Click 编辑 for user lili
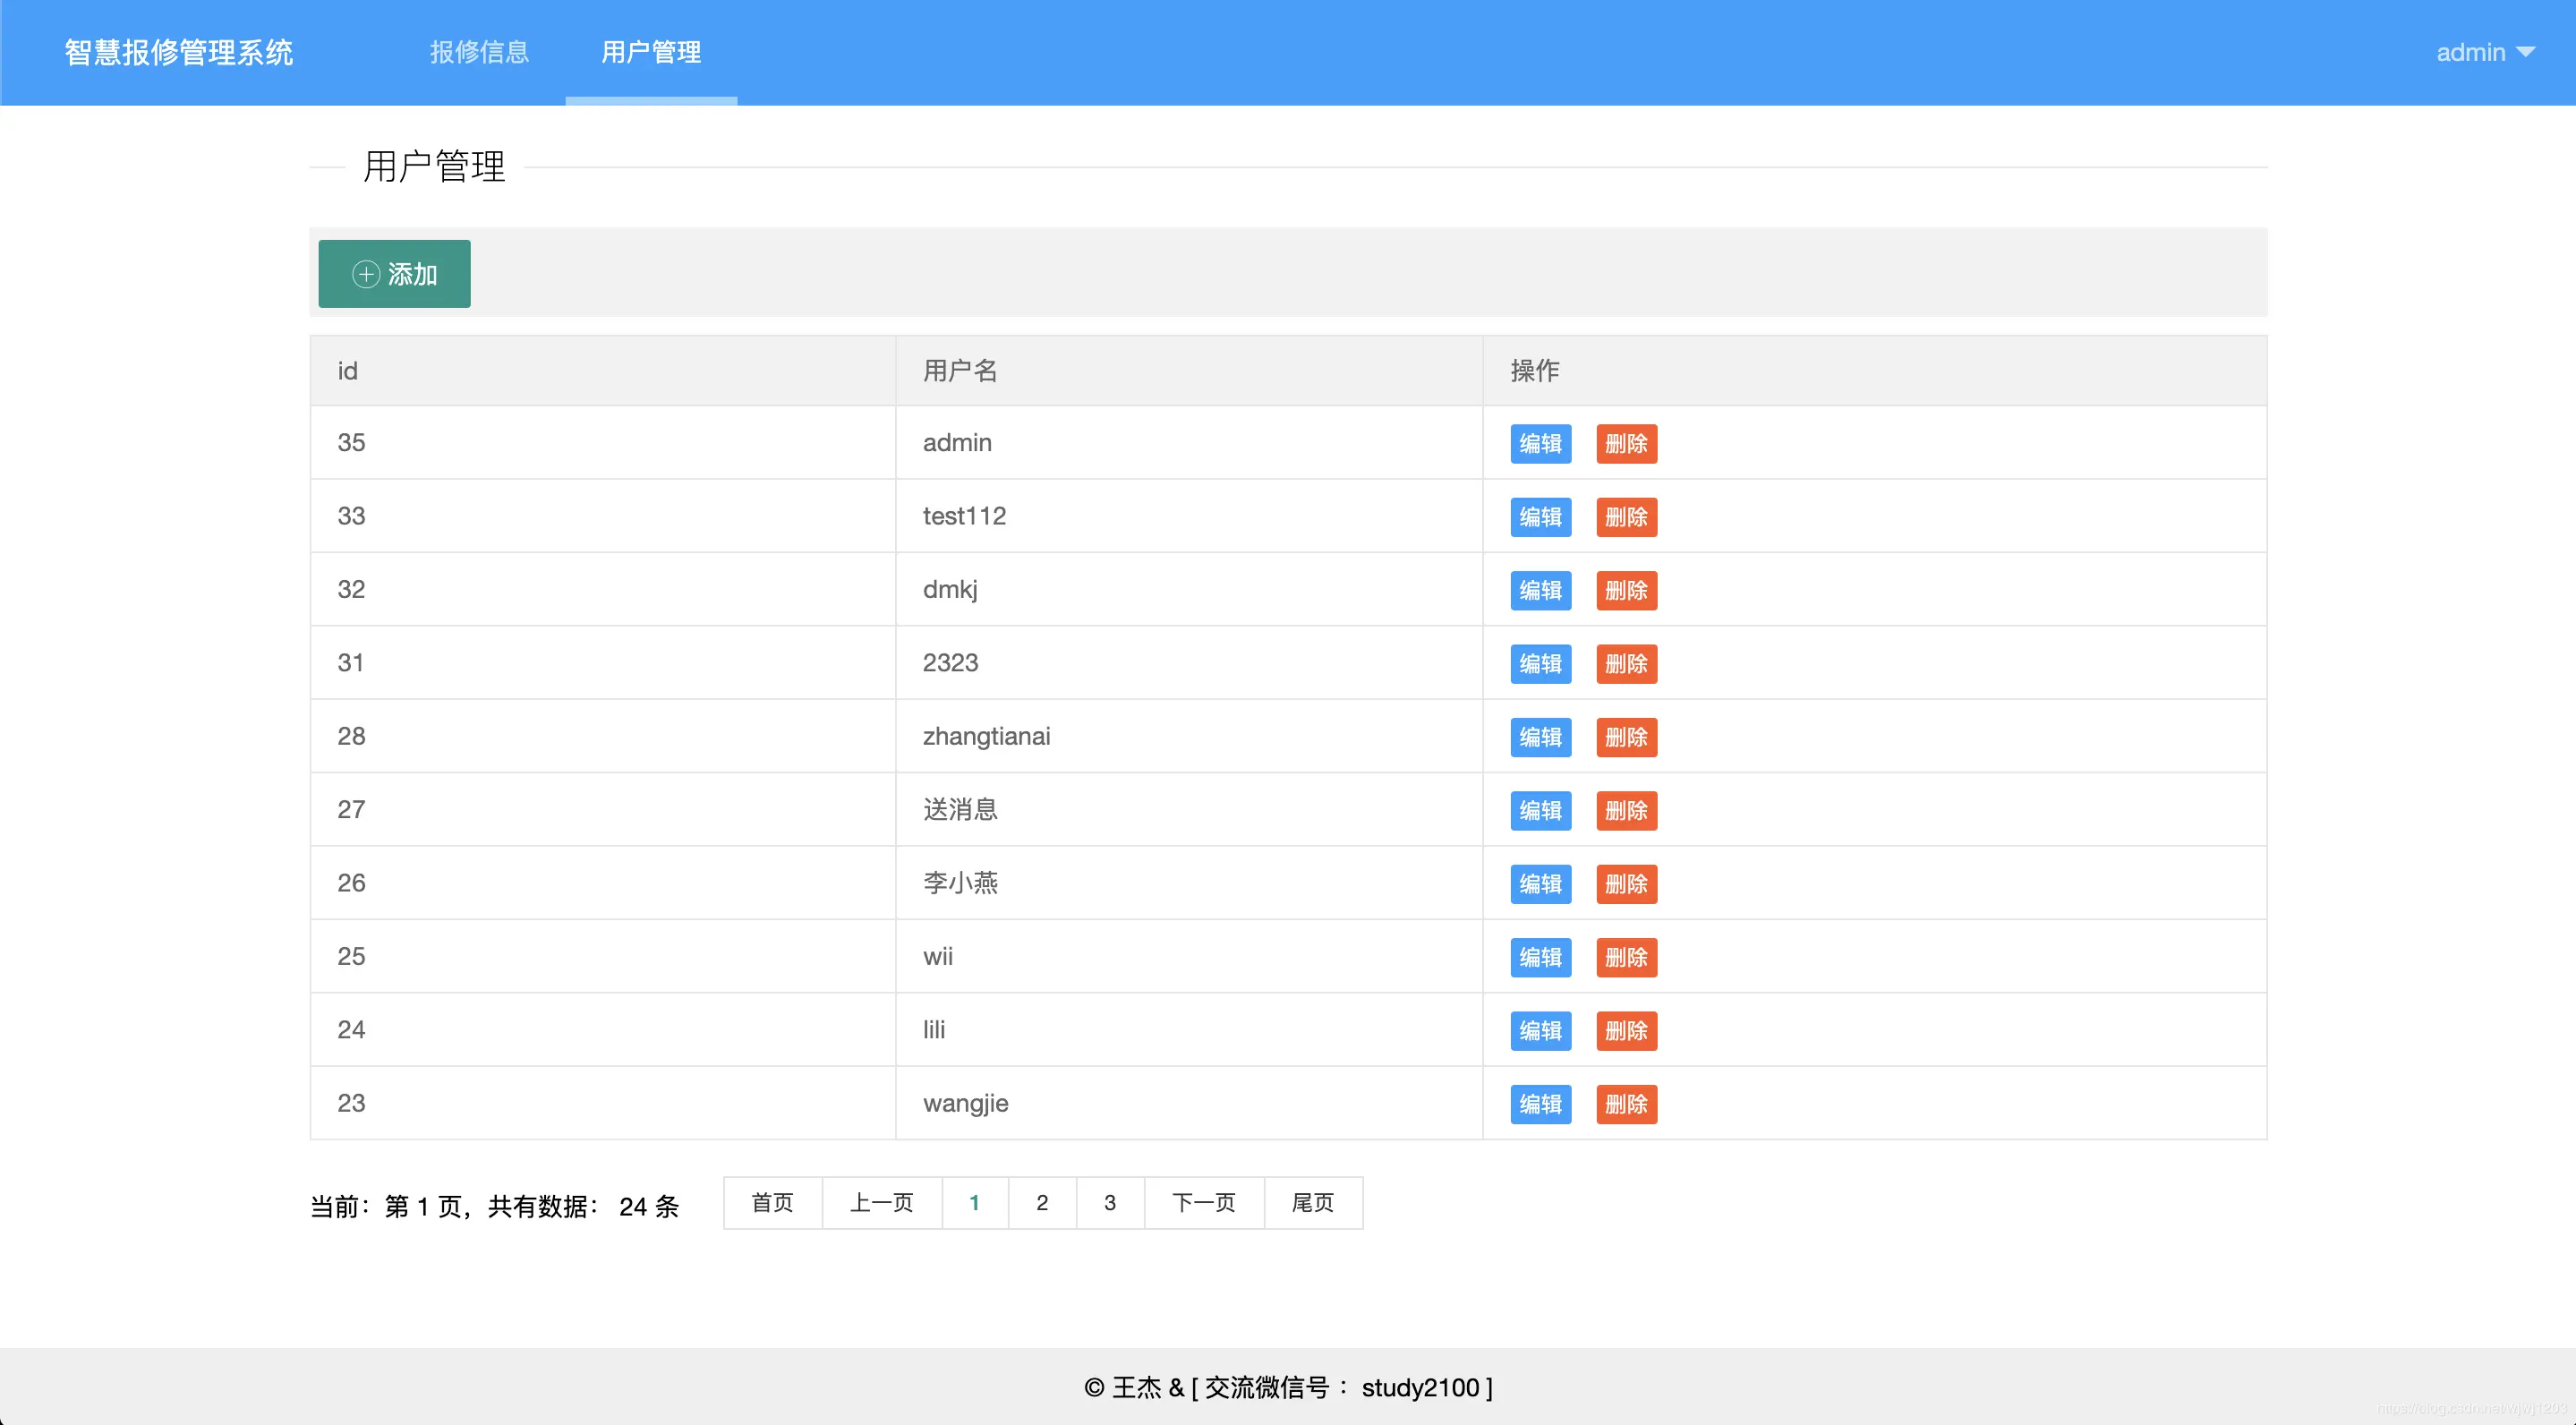The width and height of the screenshot is (2576, 1425). click(x=1540, y=1030)
